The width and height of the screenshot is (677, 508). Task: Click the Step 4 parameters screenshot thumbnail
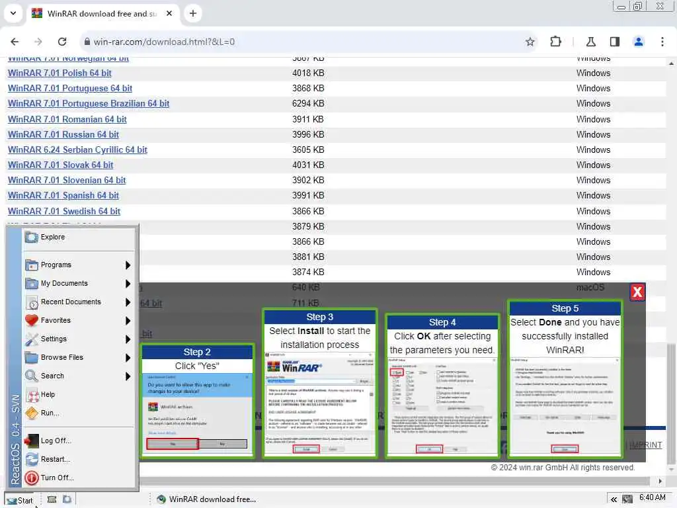click(x=442, y=406)
